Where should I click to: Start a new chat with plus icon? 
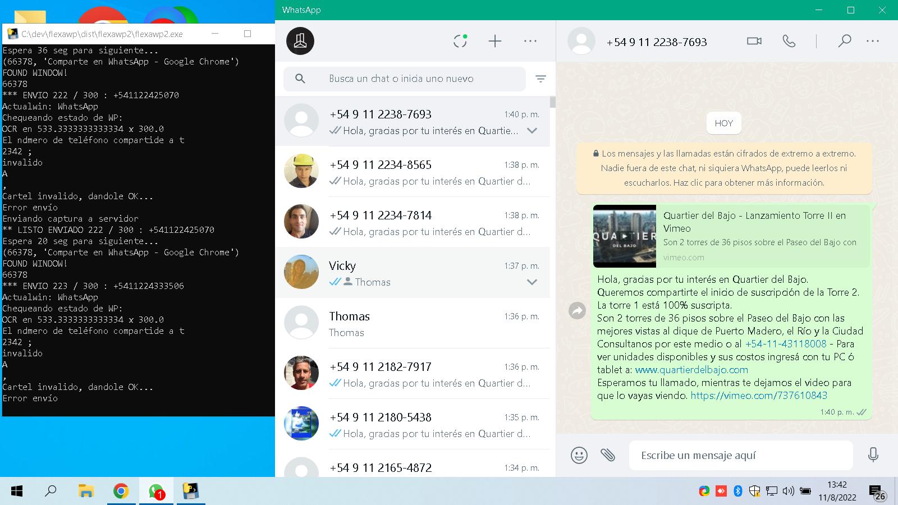495,41
